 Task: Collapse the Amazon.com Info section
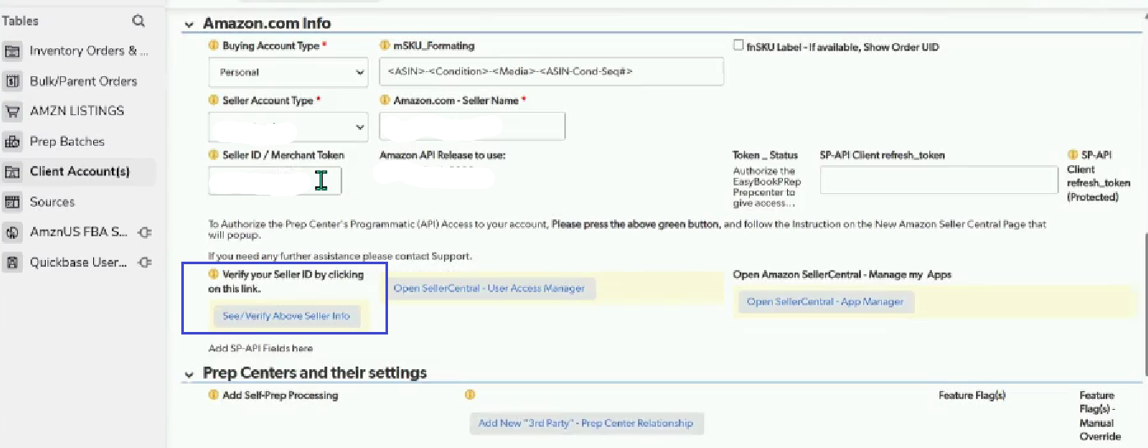(x=189, y=24)
